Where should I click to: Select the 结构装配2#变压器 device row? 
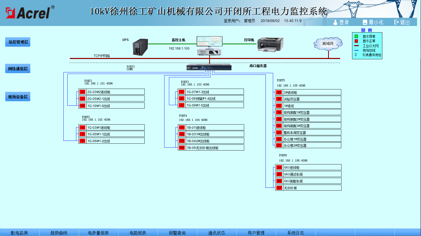(x=308, y=119)
